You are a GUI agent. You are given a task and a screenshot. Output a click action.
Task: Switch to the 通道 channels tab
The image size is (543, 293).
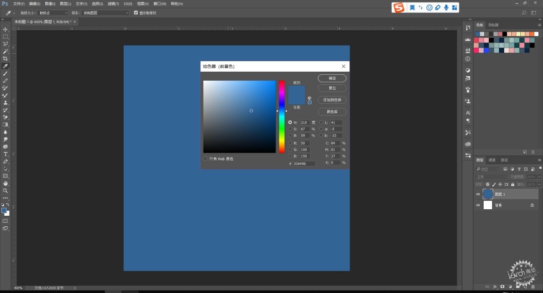pos(492,160)
